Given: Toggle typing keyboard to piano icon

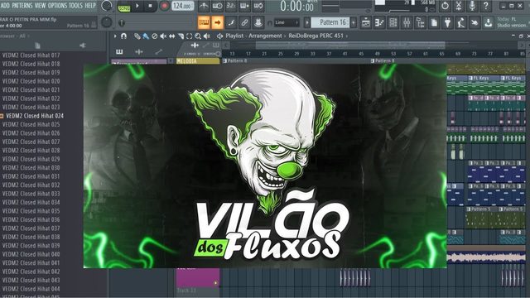Looking at the screenshot, I should tap(204, 22).
